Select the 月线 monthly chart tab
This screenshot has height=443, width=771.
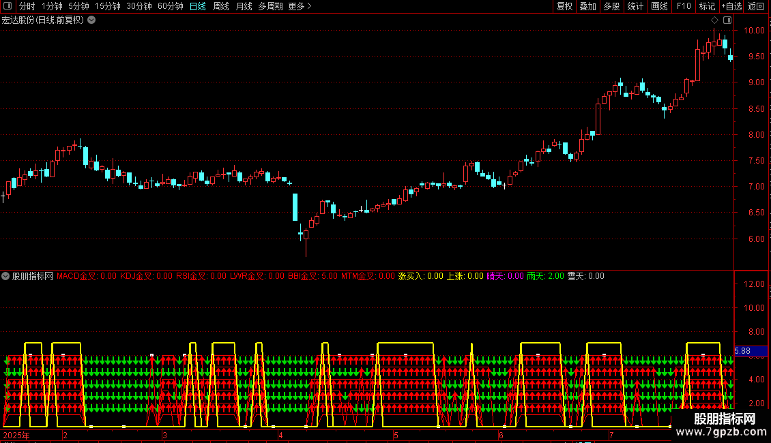244,6
